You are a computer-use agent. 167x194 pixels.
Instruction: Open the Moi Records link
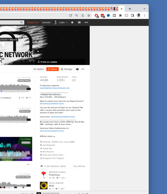click(47, 152)
